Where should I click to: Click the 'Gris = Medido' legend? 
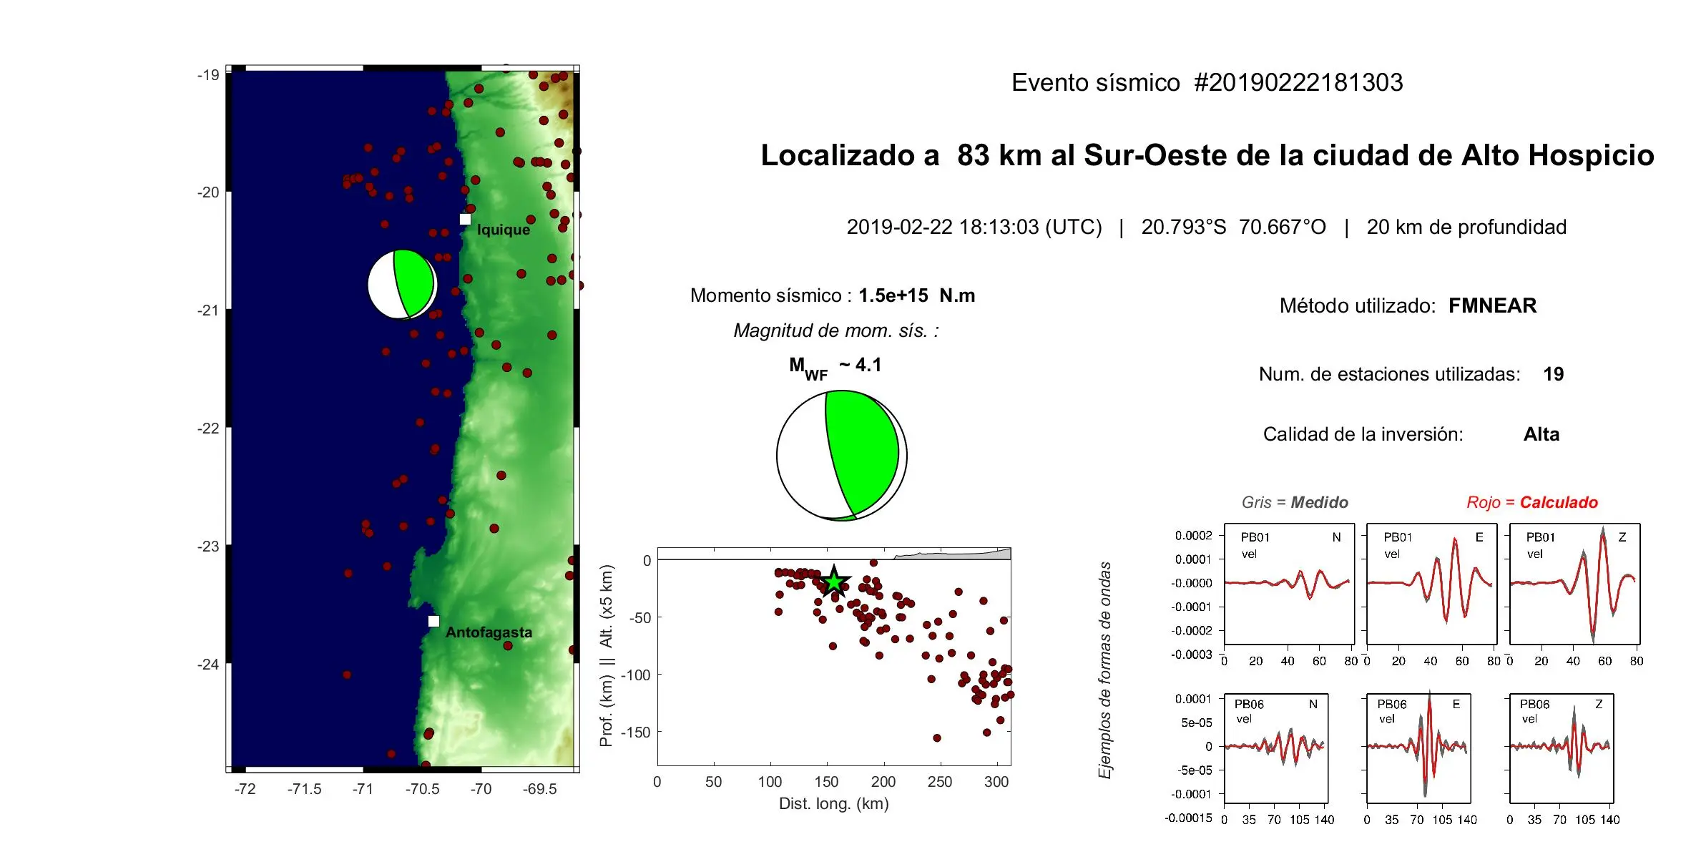[x=1295, y=502]
